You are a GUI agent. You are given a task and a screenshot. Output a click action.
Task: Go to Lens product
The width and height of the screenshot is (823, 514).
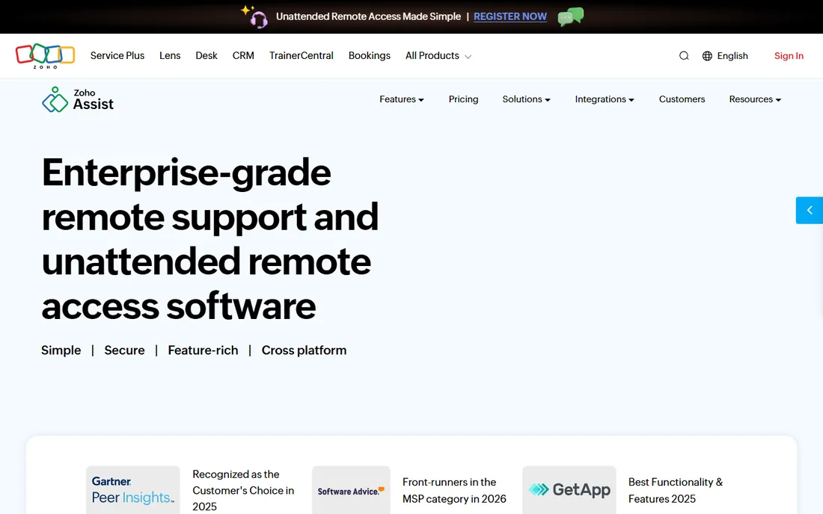[170, 55]
